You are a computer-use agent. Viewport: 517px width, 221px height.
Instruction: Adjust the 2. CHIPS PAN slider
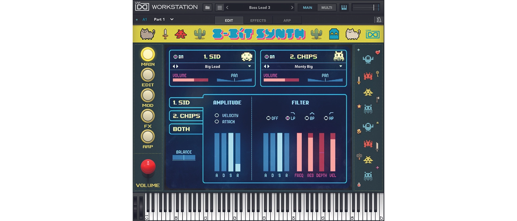point(325,80)
